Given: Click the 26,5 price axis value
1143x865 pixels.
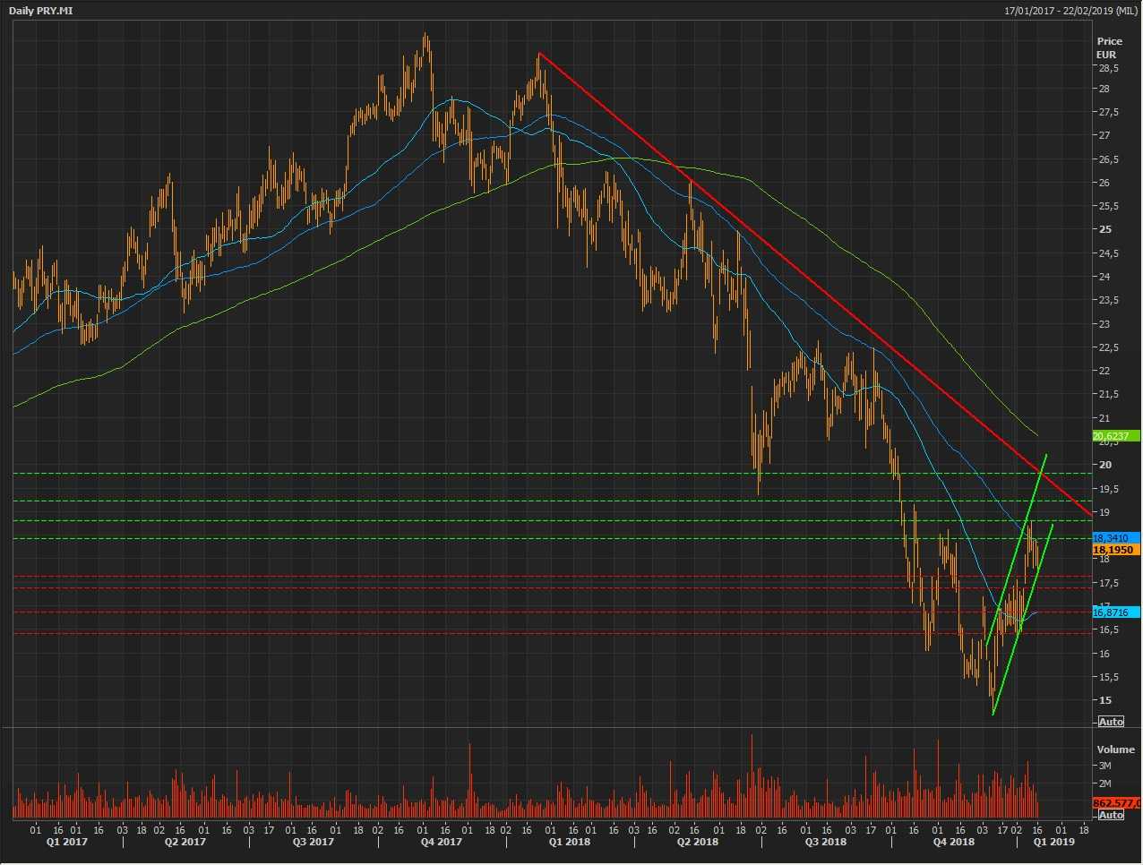Looking at the screenshot, I should [x=1108, y=159].
